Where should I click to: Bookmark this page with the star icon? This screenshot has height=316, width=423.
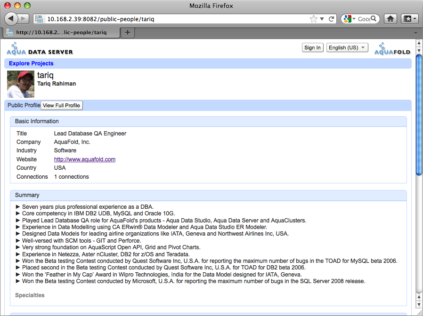313,19
